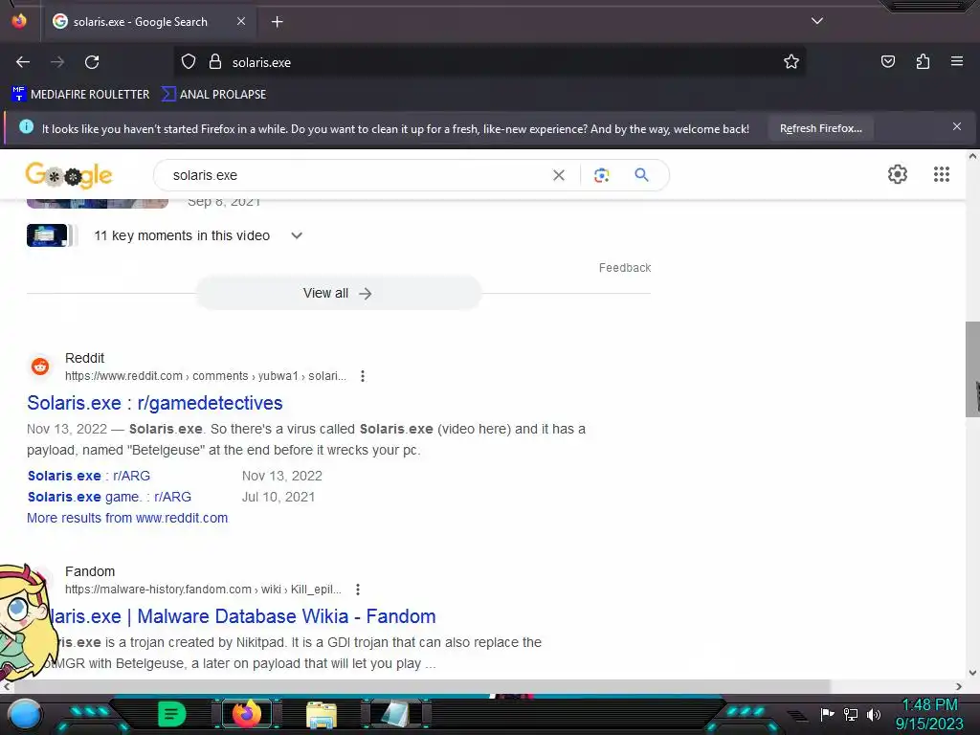Click the info icon in notification bar

point(26,127)
